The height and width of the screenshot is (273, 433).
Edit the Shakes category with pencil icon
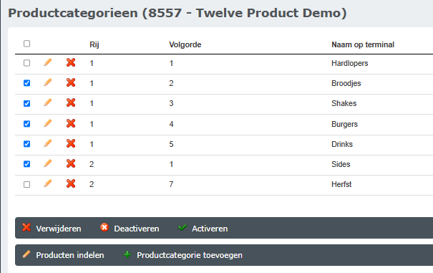(48, 103)
